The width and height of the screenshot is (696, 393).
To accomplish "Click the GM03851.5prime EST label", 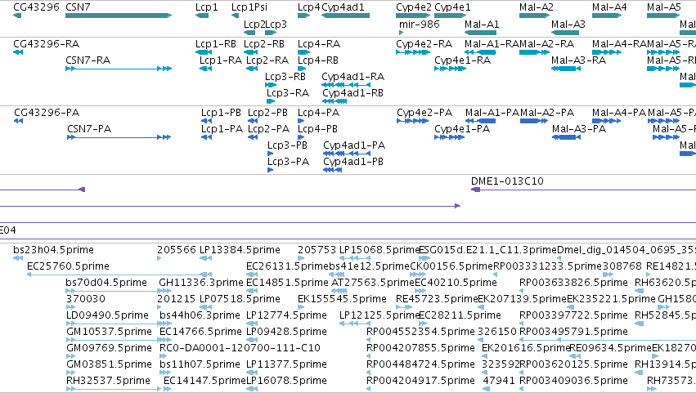I will [x=110, y=364].
